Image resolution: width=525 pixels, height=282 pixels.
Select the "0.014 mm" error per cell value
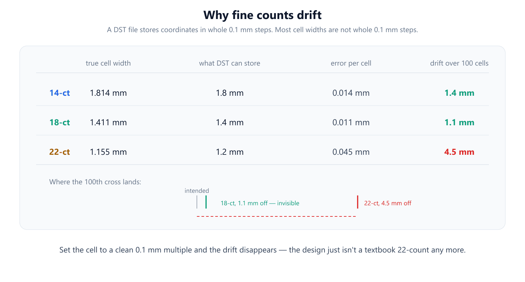pos(351,93)
